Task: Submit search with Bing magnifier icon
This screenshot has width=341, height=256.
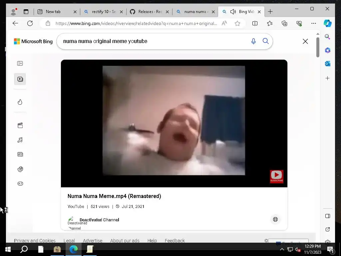Action: point(265,41)
